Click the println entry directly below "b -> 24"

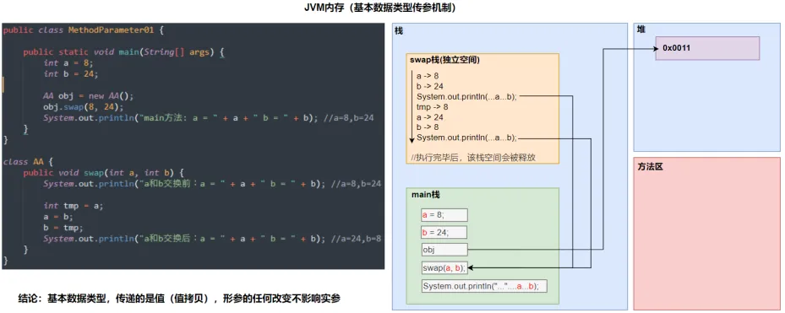pyautogui.click(x=466, y=96)
